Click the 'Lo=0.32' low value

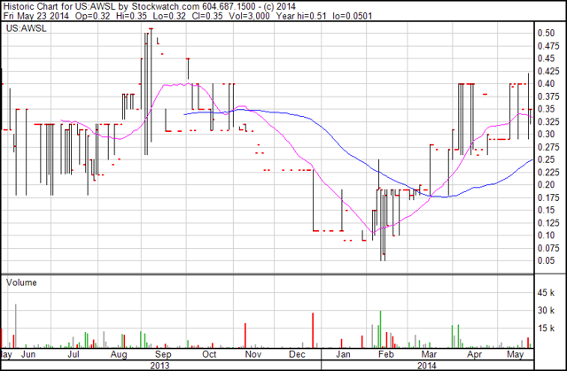pyautogui.click(x=169, y=16)
